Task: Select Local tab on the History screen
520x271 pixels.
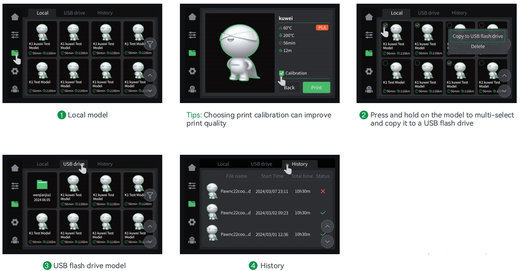Action: [223, 164]
